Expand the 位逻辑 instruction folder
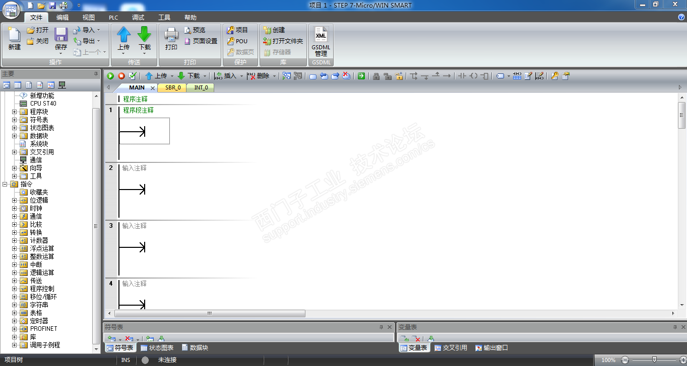The image size is (687, 366). (15, 200)
